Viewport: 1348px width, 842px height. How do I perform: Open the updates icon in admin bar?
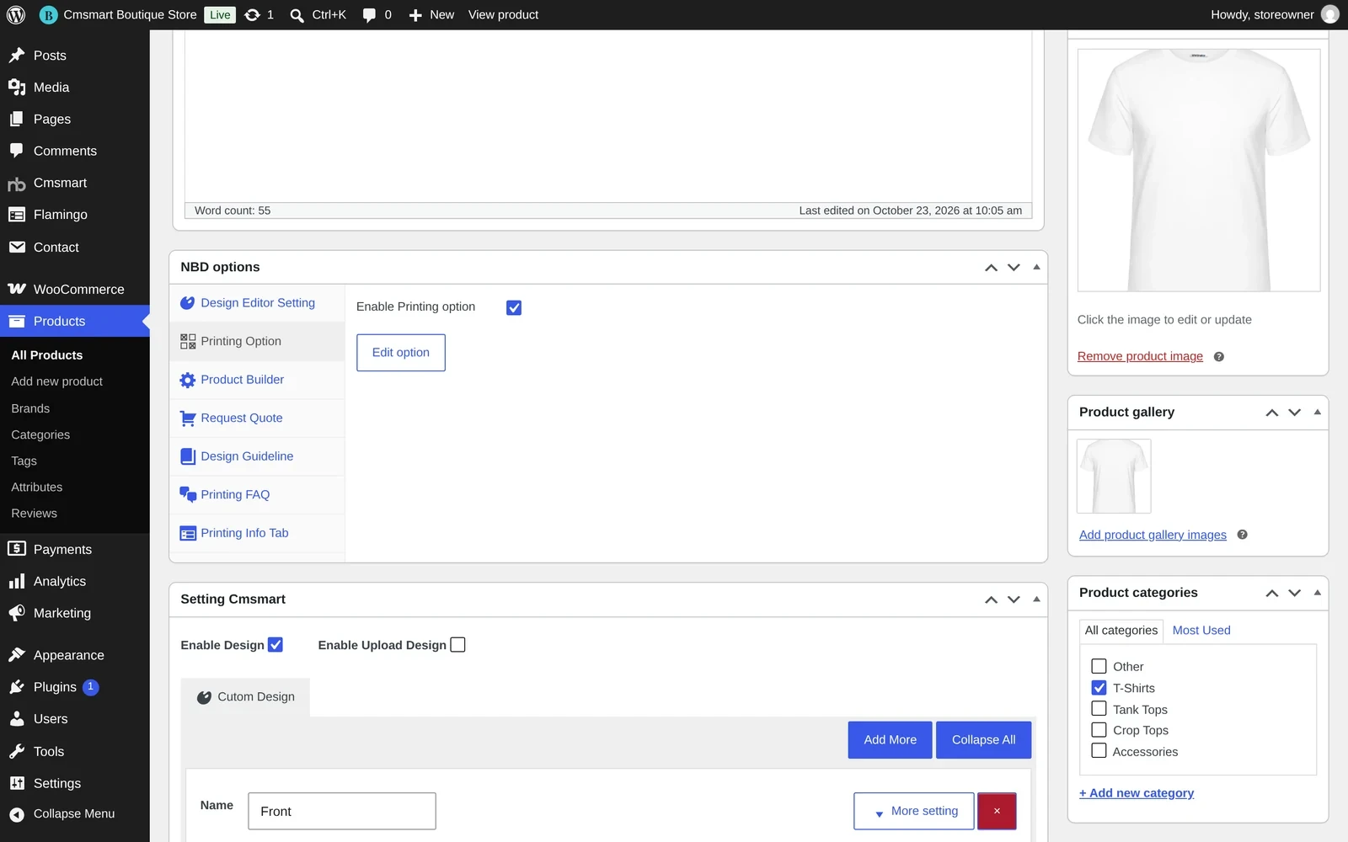click(252, 15)
